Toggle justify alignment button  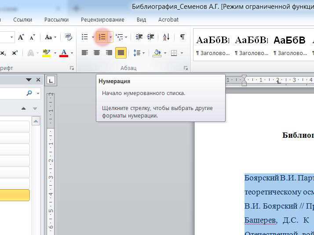[x=121, y=53]
